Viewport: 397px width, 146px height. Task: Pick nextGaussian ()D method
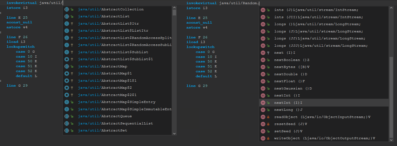[324, 88]
